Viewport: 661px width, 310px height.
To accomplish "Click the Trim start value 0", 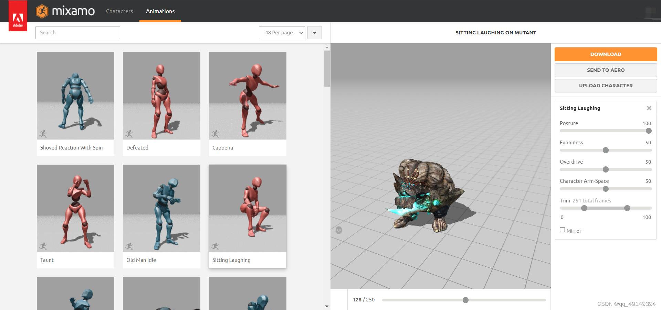I will (562, 217).
